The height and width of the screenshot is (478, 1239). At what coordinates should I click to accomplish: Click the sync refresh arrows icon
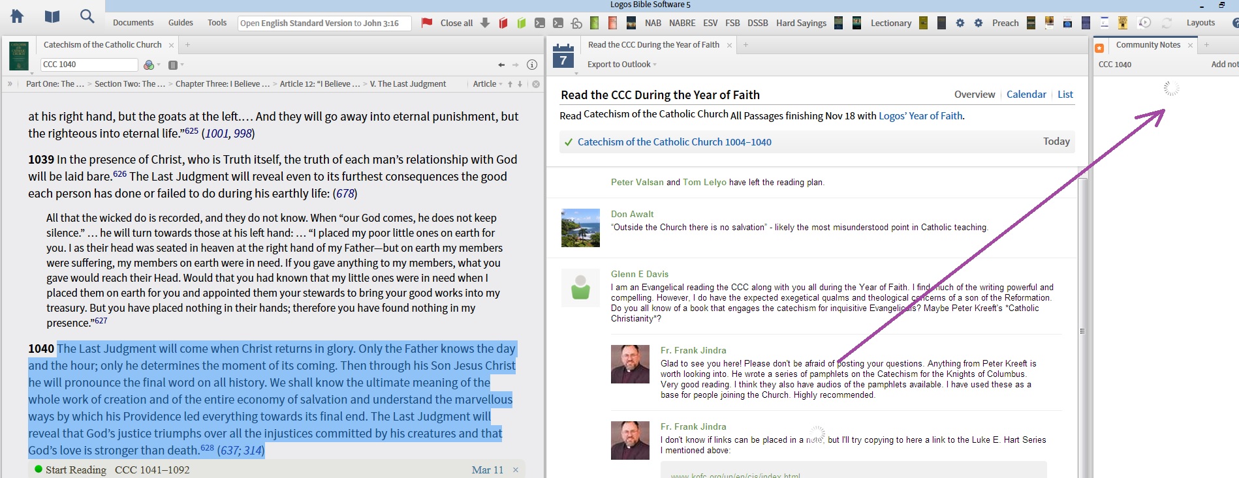click(x=1167, y=23)
